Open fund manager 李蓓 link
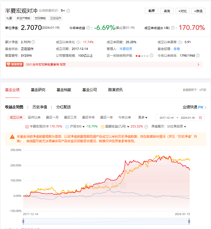This screenshot has width=211, height=229. point(177,49)
